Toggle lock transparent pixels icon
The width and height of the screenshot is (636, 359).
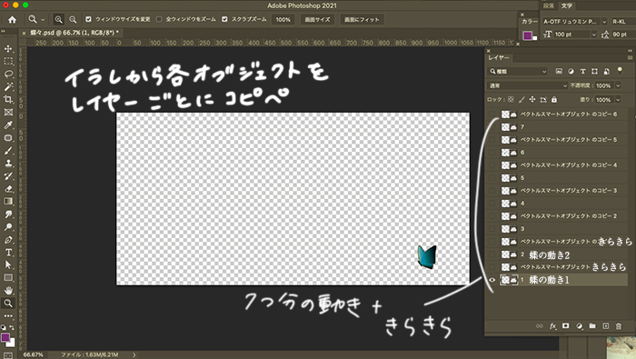(x=511, y=99)
